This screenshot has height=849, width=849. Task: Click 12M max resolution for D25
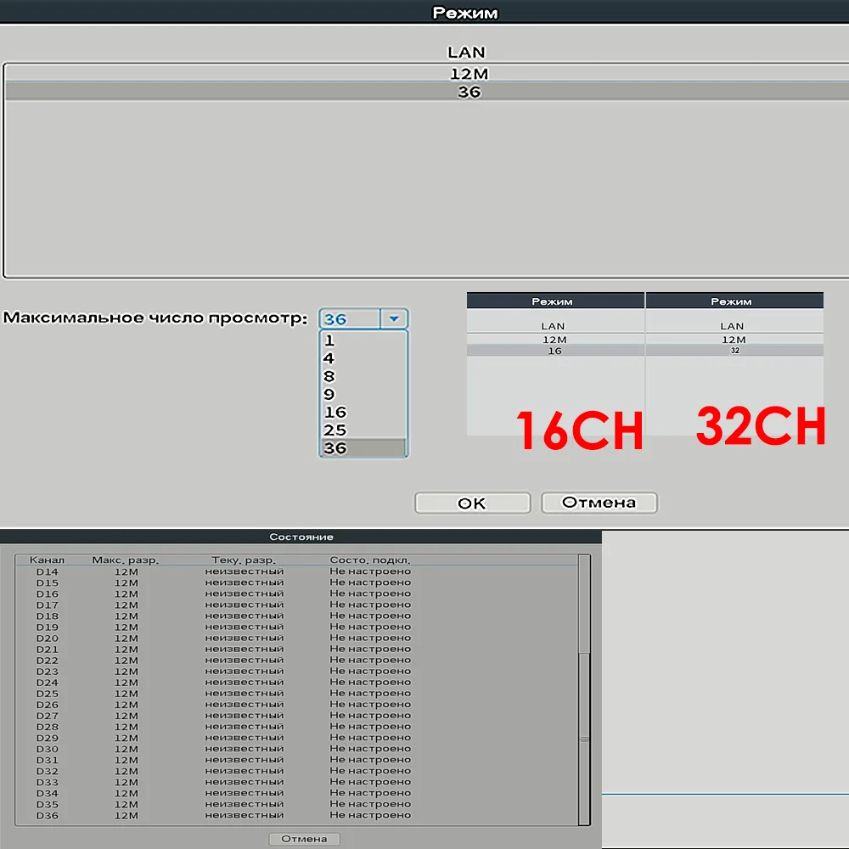click(x=127, y=694)
